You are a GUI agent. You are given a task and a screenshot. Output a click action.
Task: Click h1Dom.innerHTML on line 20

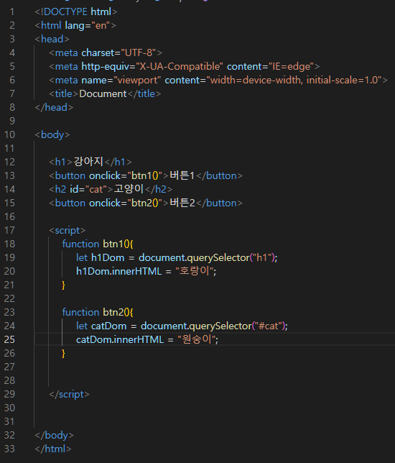tap(119, 271)
